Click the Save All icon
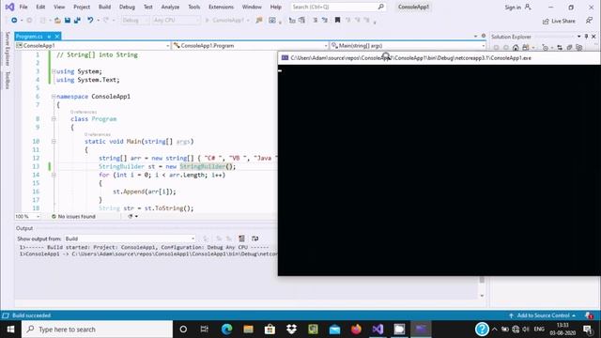 coord(77,21)
